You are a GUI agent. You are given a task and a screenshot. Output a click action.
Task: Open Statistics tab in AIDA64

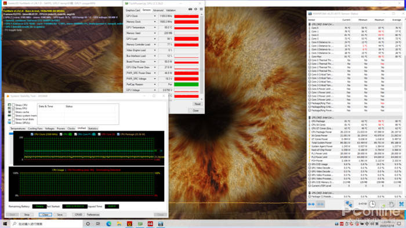(x=93, y=128)
